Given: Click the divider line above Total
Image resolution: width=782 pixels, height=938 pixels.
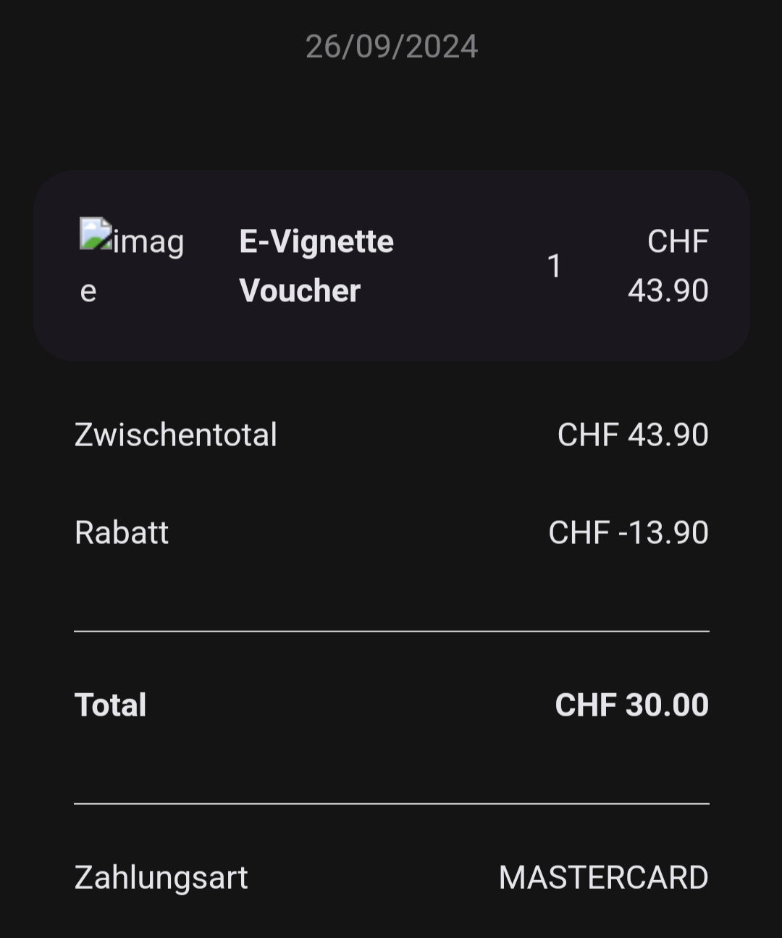Looking at the screenshot, I should pos(391,631).
